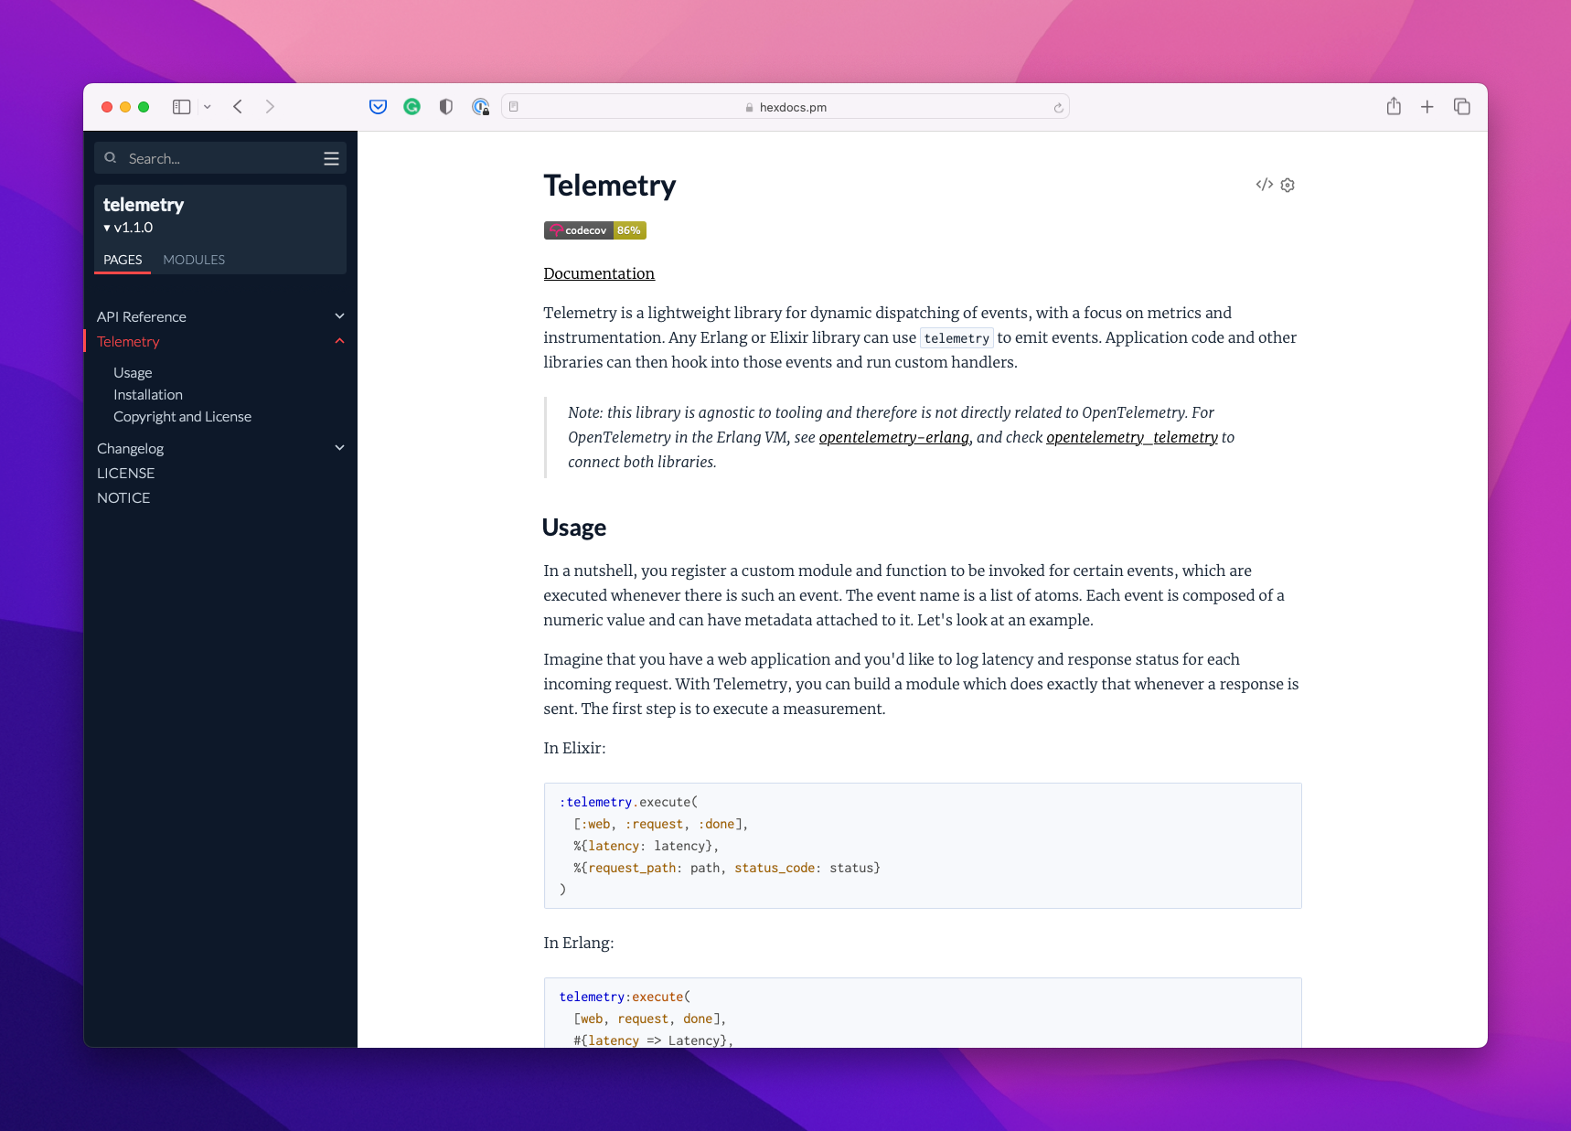1571x1131 pixels.
Task: Click the codecov 86% badge
Action: click(595, 230)
